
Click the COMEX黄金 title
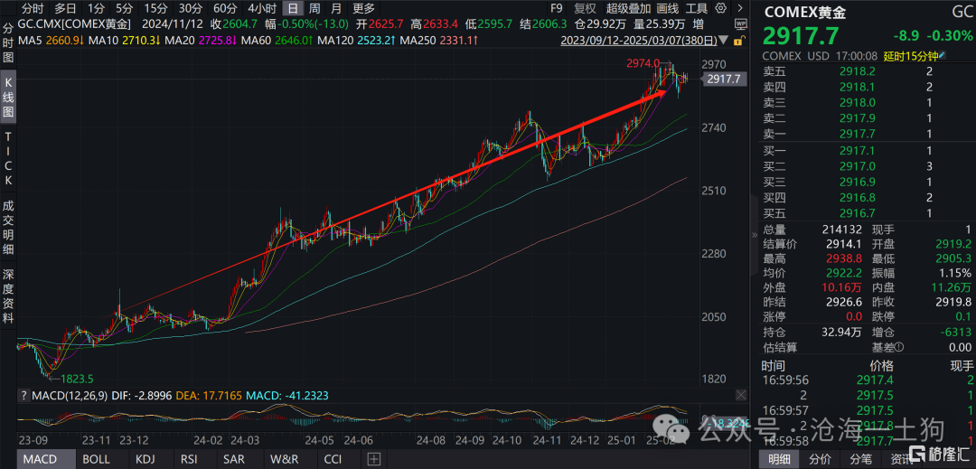[805, 12]
